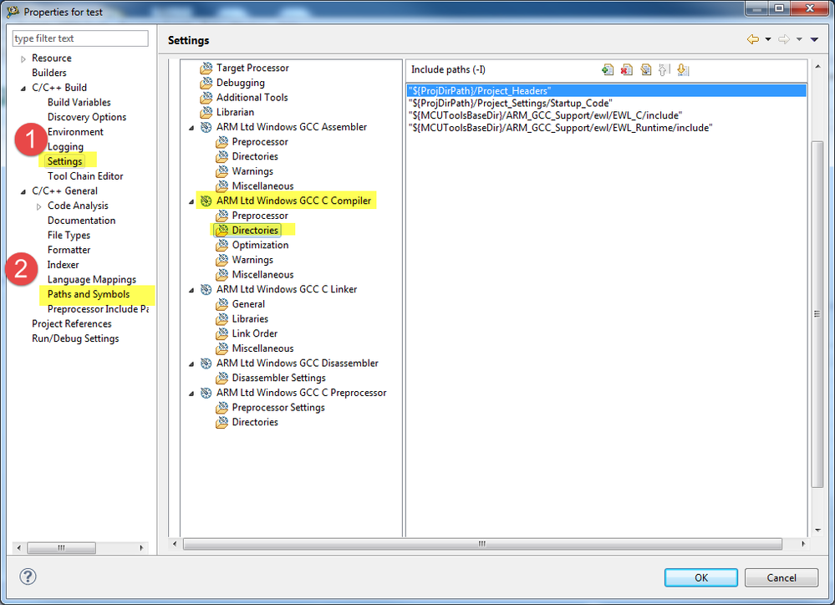Click the Forward navigation arrow icon
The width and height of the screenshot is (835, 605).
click(783, 39)
